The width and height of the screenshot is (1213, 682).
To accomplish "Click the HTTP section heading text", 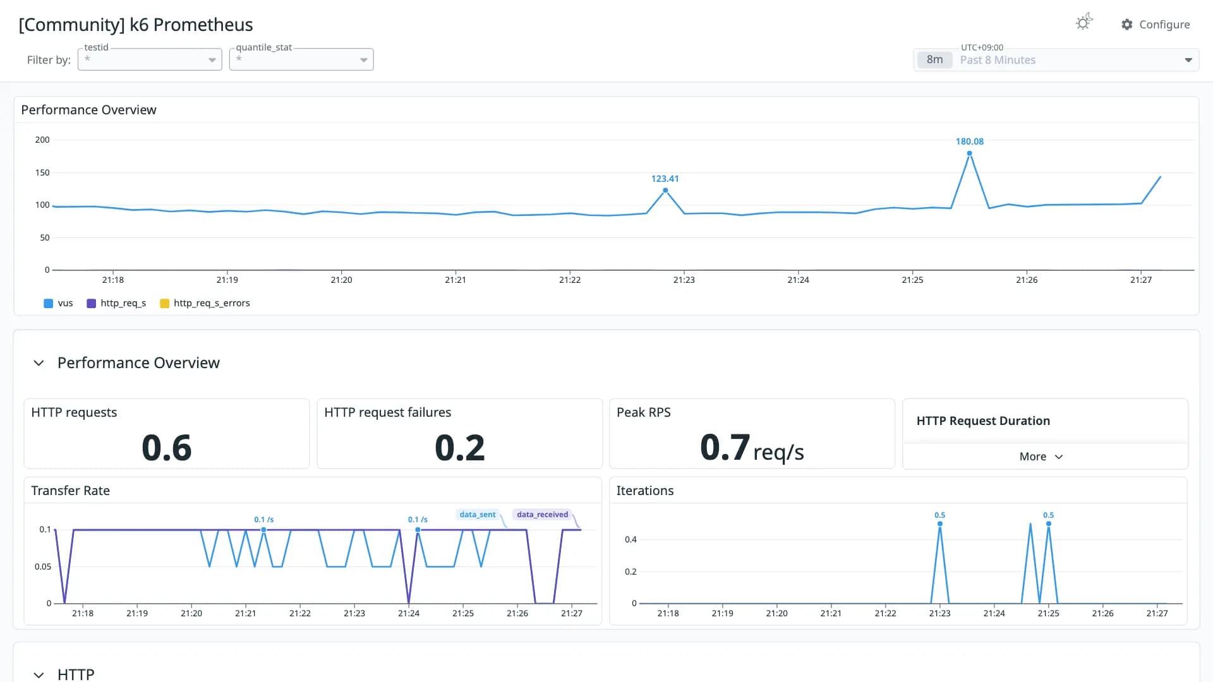I will pos(76,674).
